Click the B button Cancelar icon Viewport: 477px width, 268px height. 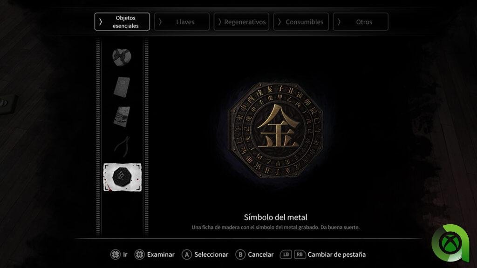[240, 255]
